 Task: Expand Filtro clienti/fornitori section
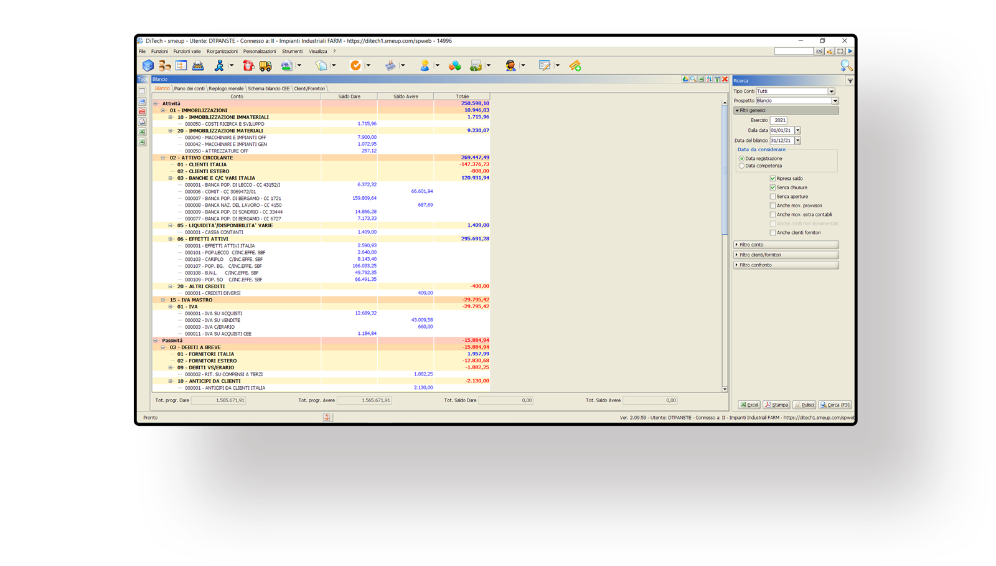tap(786, 255)
